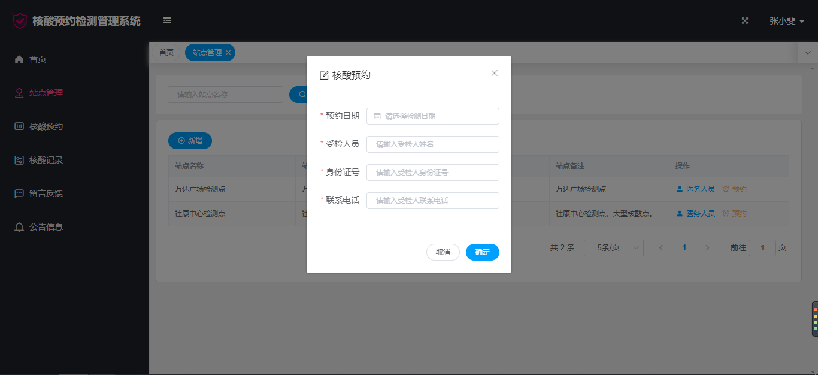The image size is (818, 375).
Task: Click 社康中心检测点，大型核酸点。 remark cell
Action: coord(609,214)
